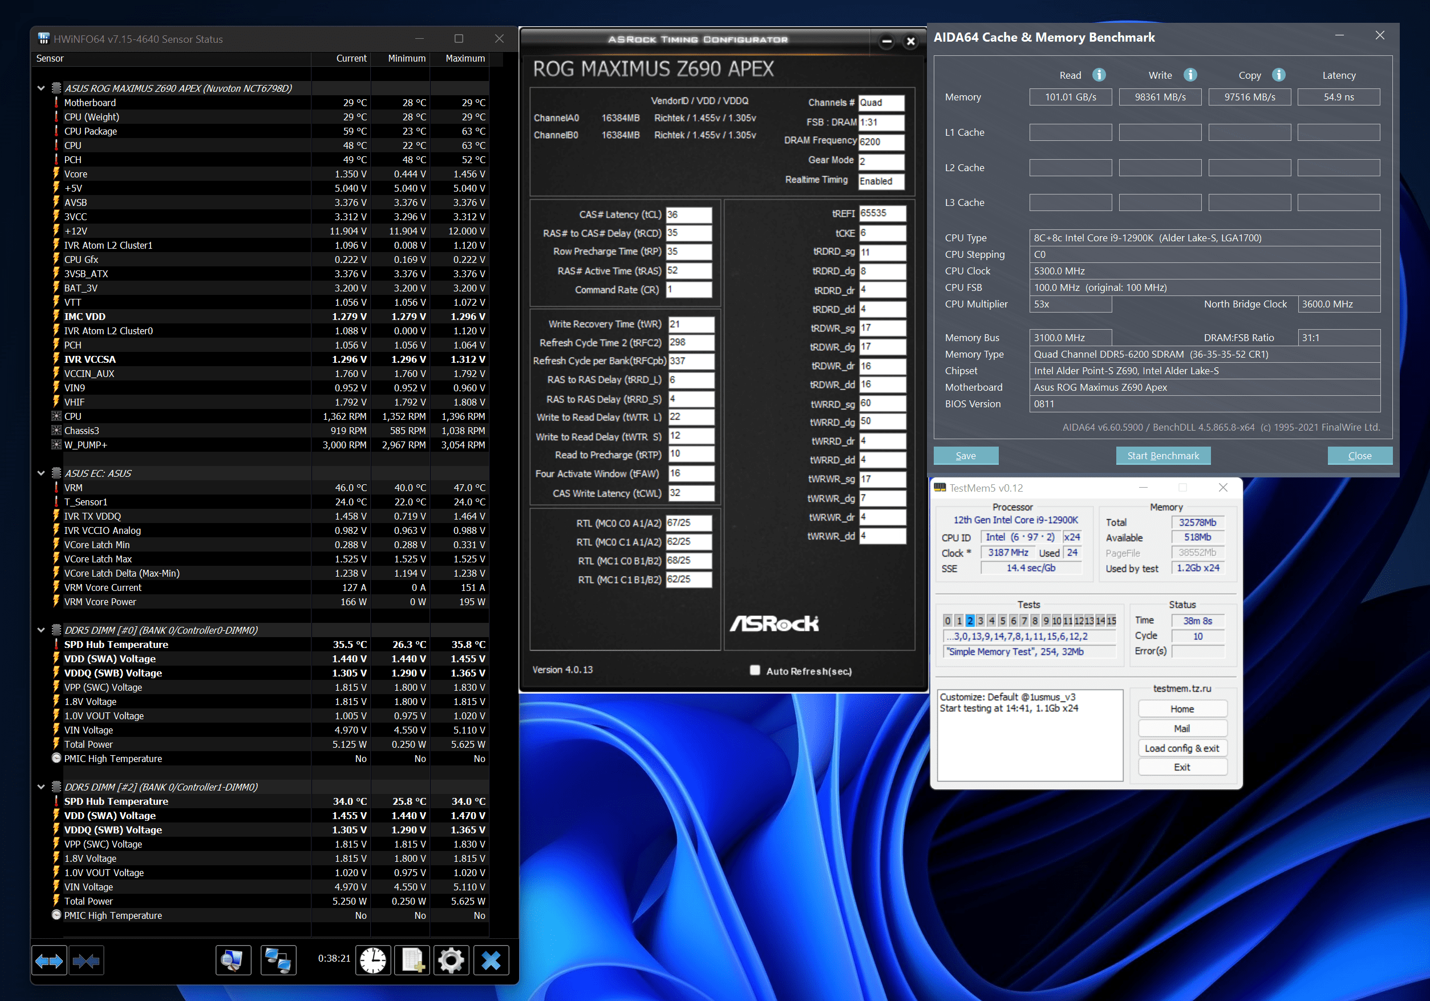Click the ASUS ROG MAXIMUS Z690 APEX chip icon
This screenshot has width=1430, height=1001.
(x=56, y=88)
